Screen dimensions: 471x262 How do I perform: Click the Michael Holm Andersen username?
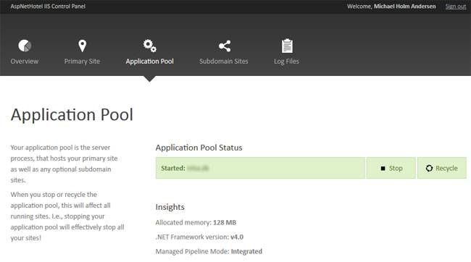[404, 7]
